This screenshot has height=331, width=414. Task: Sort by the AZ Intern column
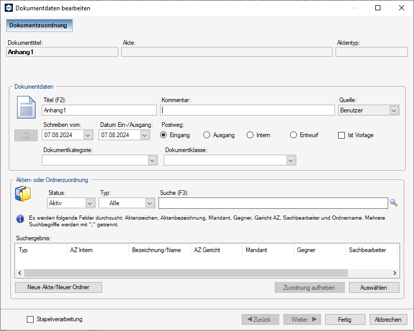tap(98, 250)
